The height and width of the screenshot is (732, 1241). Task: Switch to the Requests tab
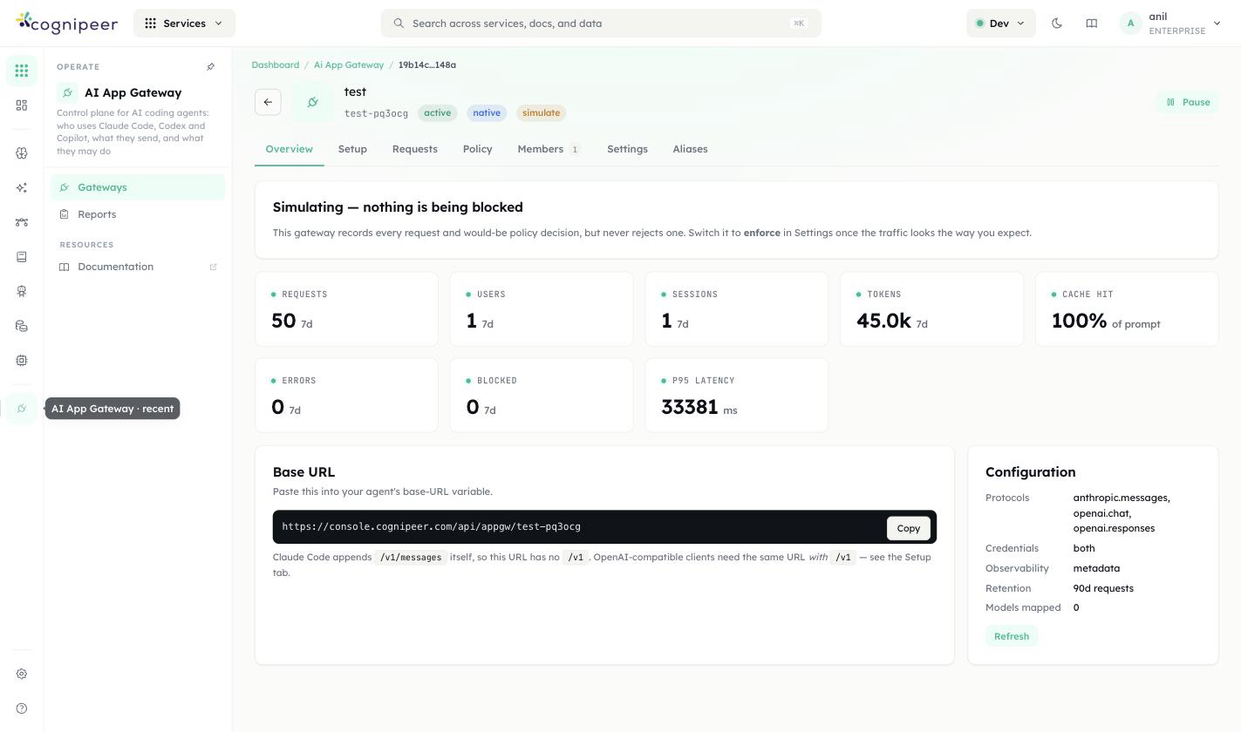coord(414,149)
